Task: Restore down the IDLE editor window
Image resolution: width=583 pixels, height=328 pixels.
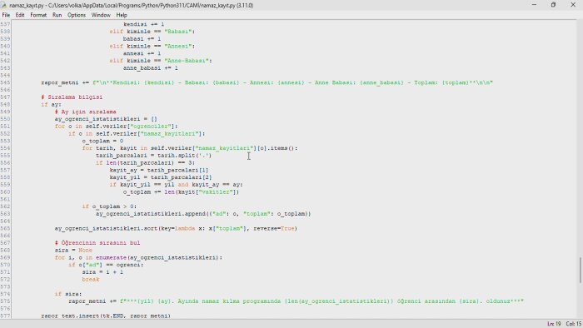Action: [x=553, y=5]
